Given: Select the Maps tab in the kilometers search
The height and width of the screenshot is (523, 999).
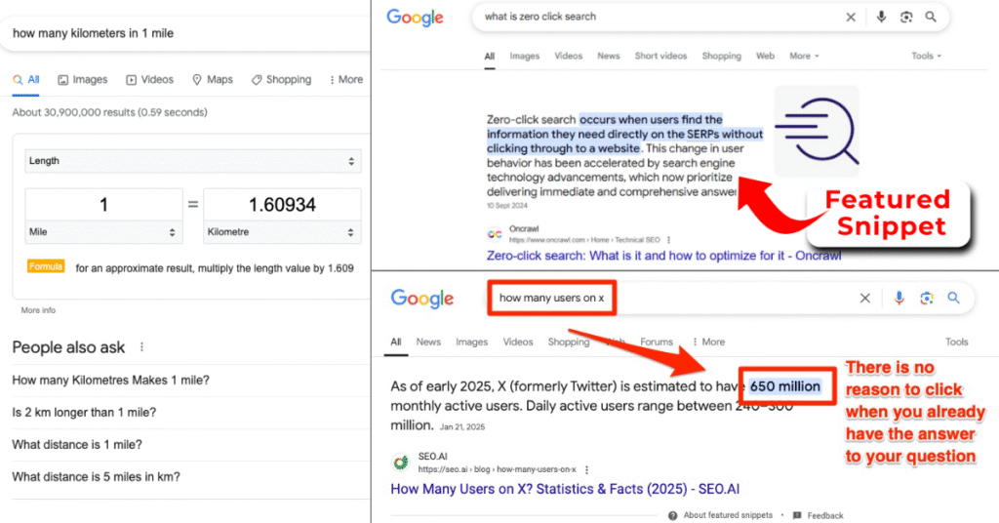Looking at the screenshot, I should (213, 80).
